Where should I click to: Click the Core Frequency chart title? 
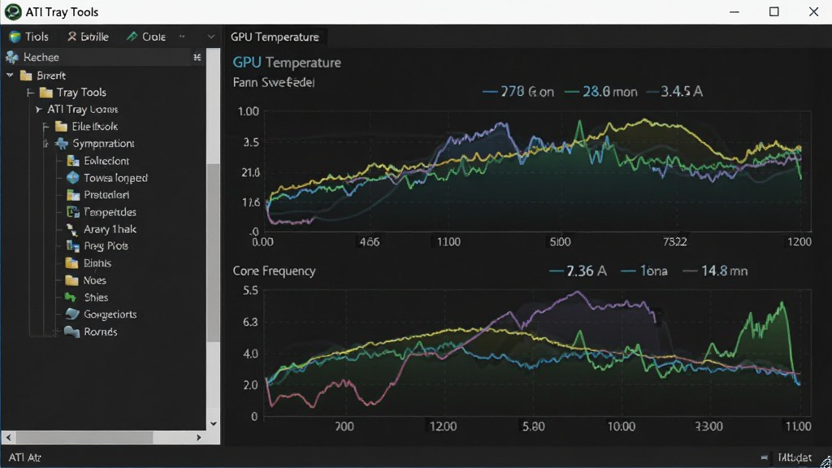[274, 271]
